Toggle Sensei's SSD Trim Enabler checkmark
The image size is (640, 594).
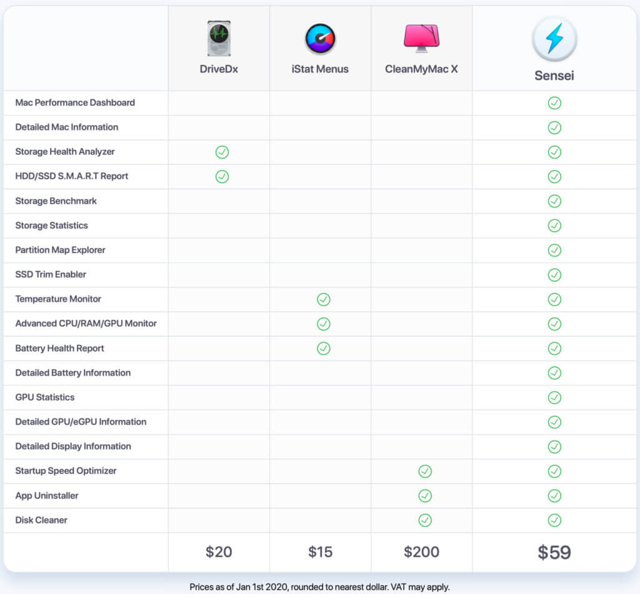pyautogui.click(x=554, y=275)
